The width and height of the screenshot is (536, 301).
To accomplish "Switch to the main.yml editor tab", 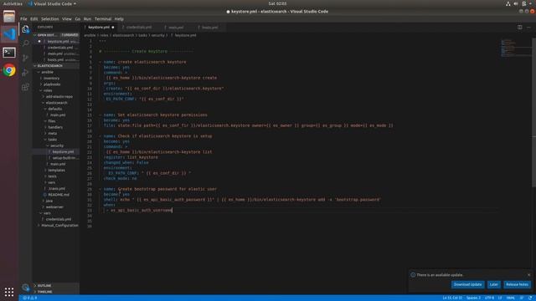I will pyautogui.click(x=176, y=28).
